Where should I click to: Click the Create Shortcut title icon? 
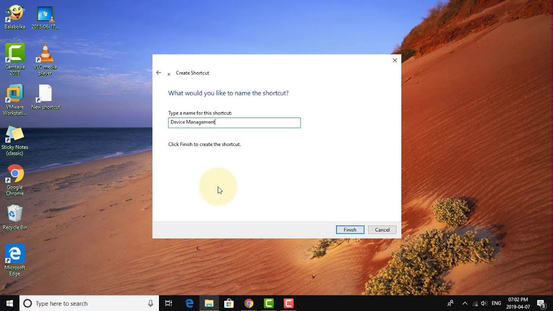[169, 73]
